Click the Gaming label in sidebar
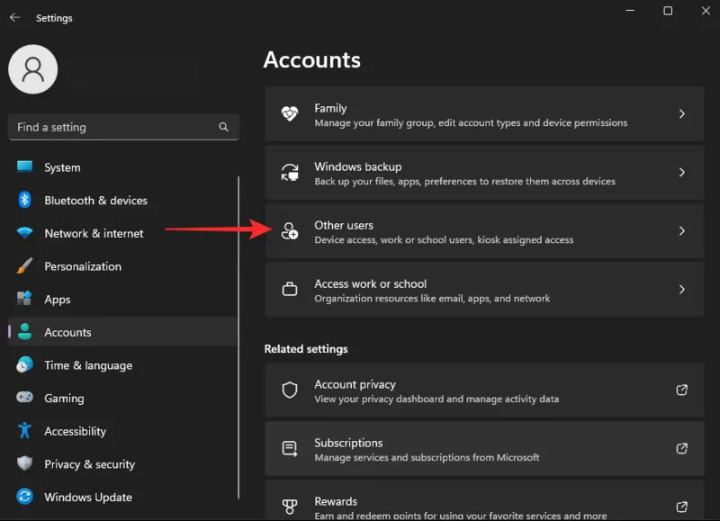The width and height of the screenshot is (720, 521). (x=64, y=399)
